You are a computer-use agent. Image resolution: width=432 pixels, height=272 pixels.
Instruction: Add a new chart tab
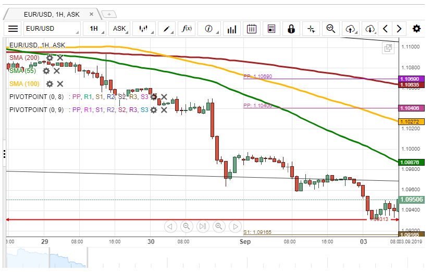coord(109,14)
